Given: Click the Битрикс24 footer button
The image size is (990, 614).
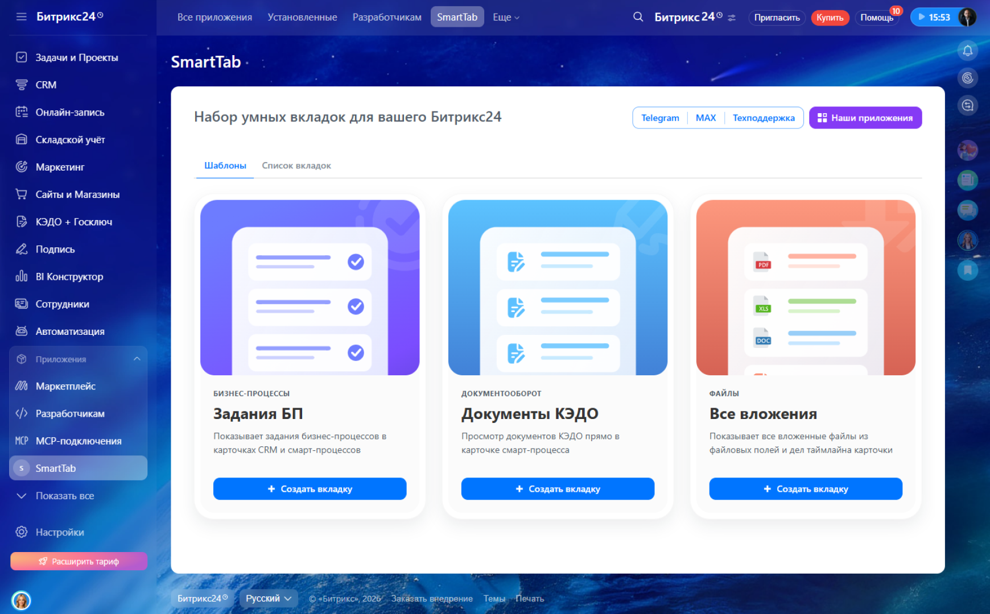Looking at the screenshot, I should pyautogui.click(x=203, y=598).
